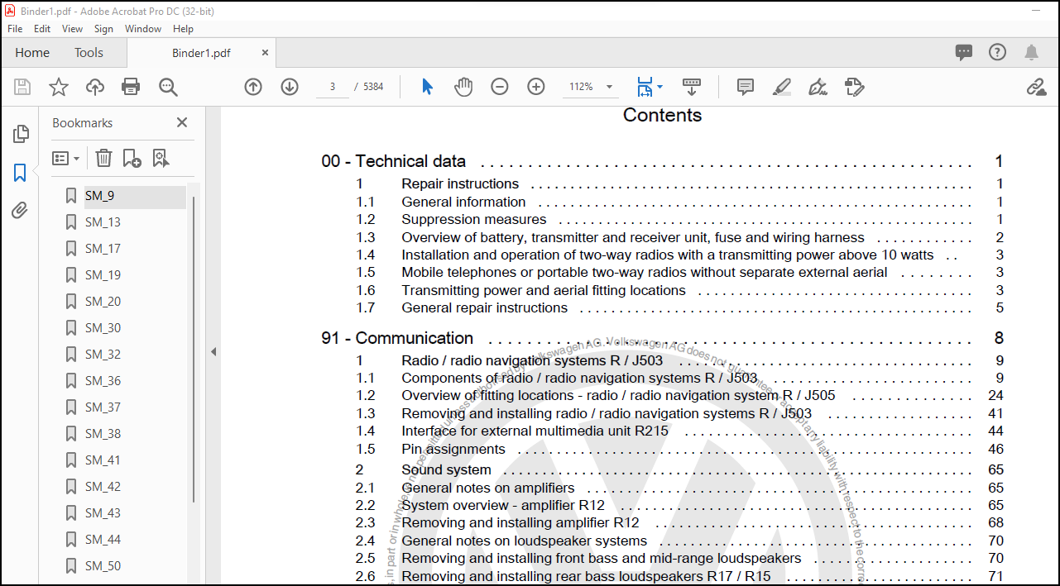
Task: Select the SM_38 bookmark
Action: coord(103,434)
